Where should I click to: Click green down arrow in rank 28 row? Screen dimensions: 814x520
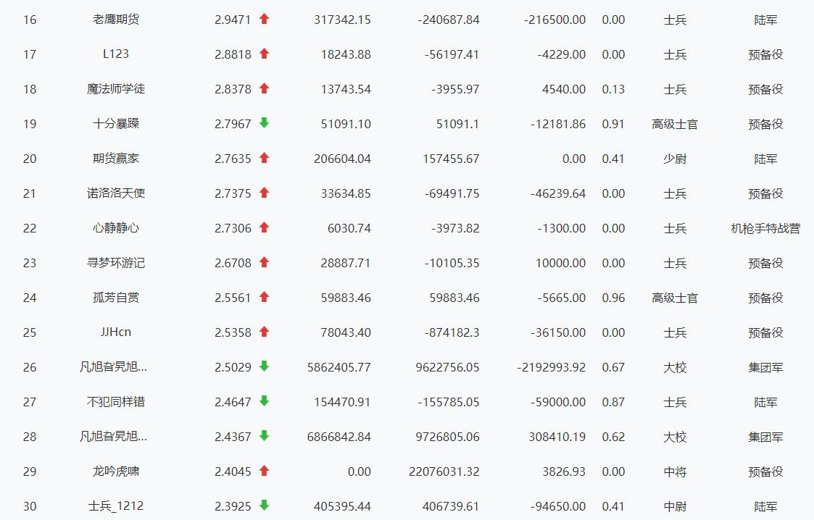(264, 437)
